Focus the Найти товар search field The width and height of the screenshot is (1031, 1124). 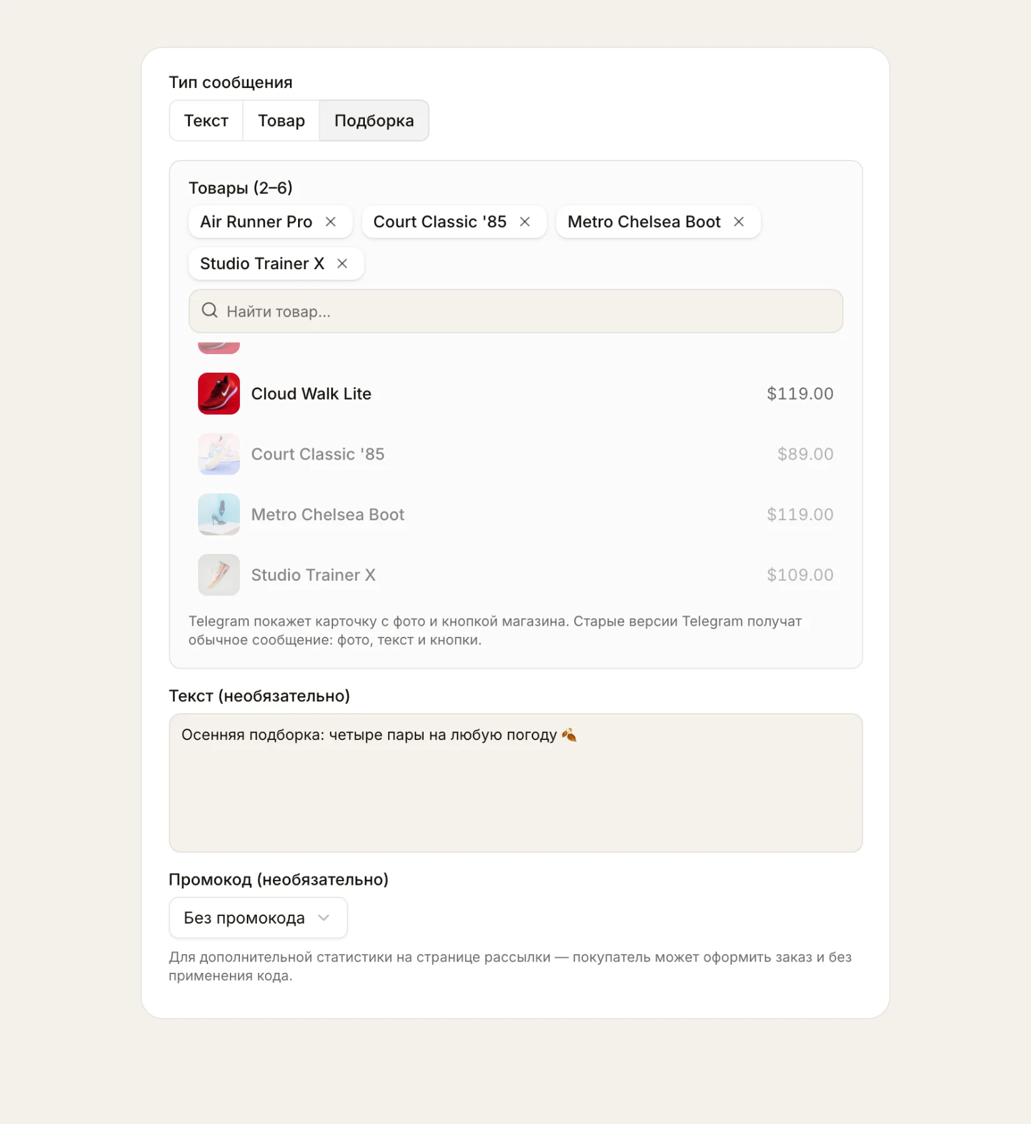click(515, 311)
